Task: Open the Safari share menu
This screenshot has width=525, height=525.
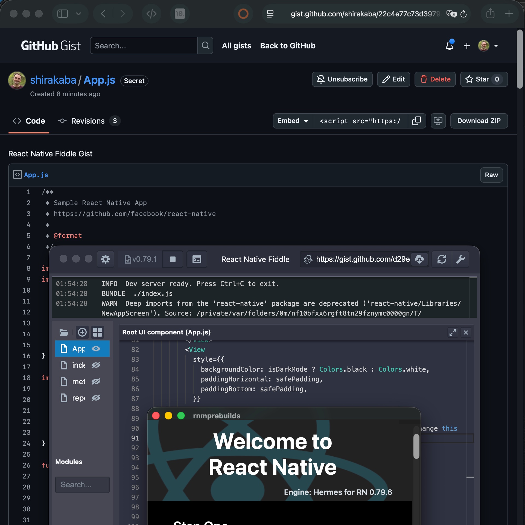Action: point(490,14)
